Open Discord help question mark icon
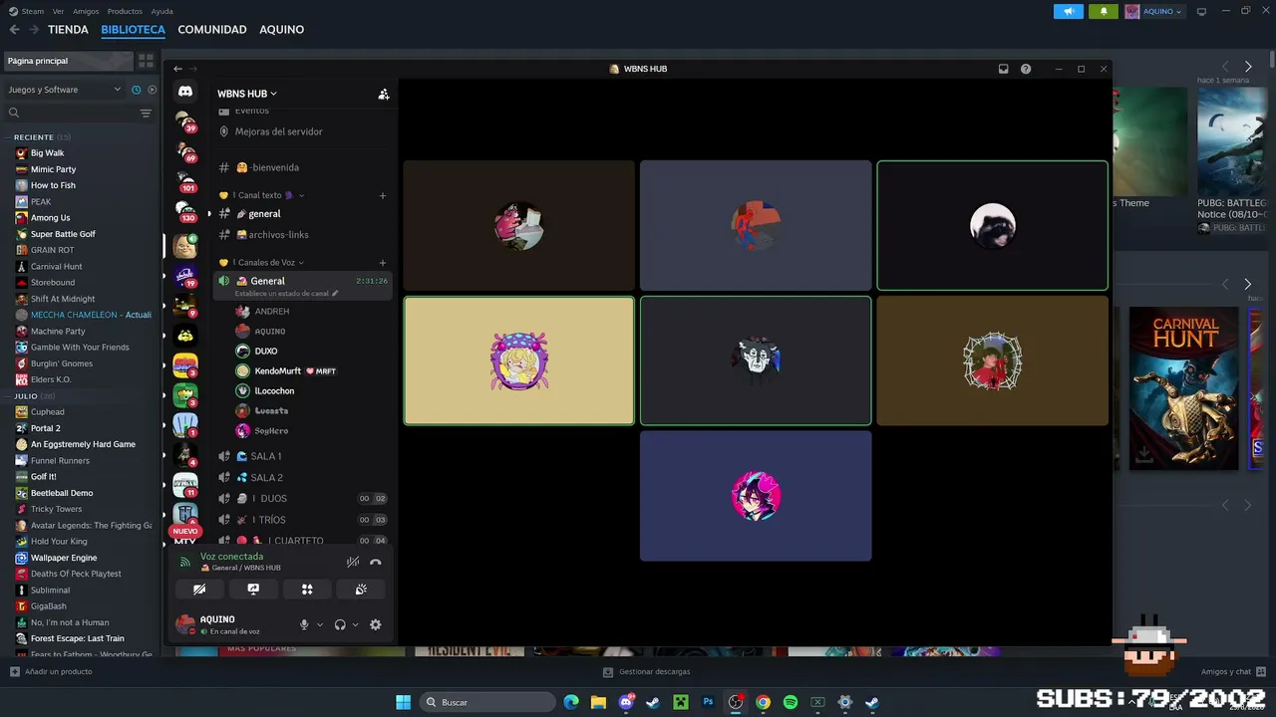Image resolution: width=1276 pixels, height=717 pixels. pyautogui.click(x=1026, y=69)
